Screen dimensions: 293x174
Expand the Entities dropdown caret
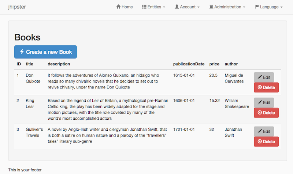[x=164, y=7]
